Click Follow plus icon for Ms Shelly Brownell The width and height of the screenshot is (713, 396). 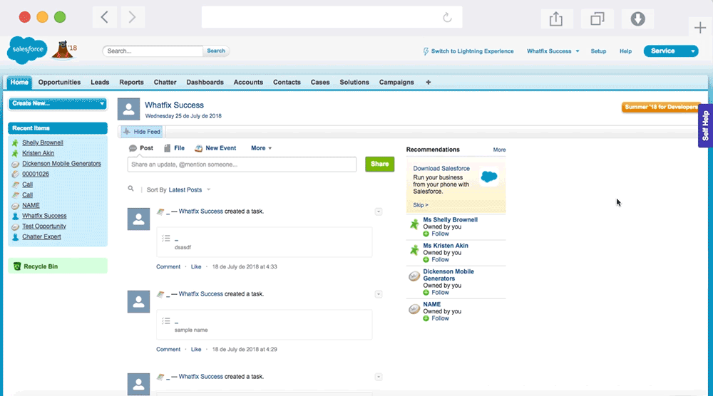coord(426,234)
